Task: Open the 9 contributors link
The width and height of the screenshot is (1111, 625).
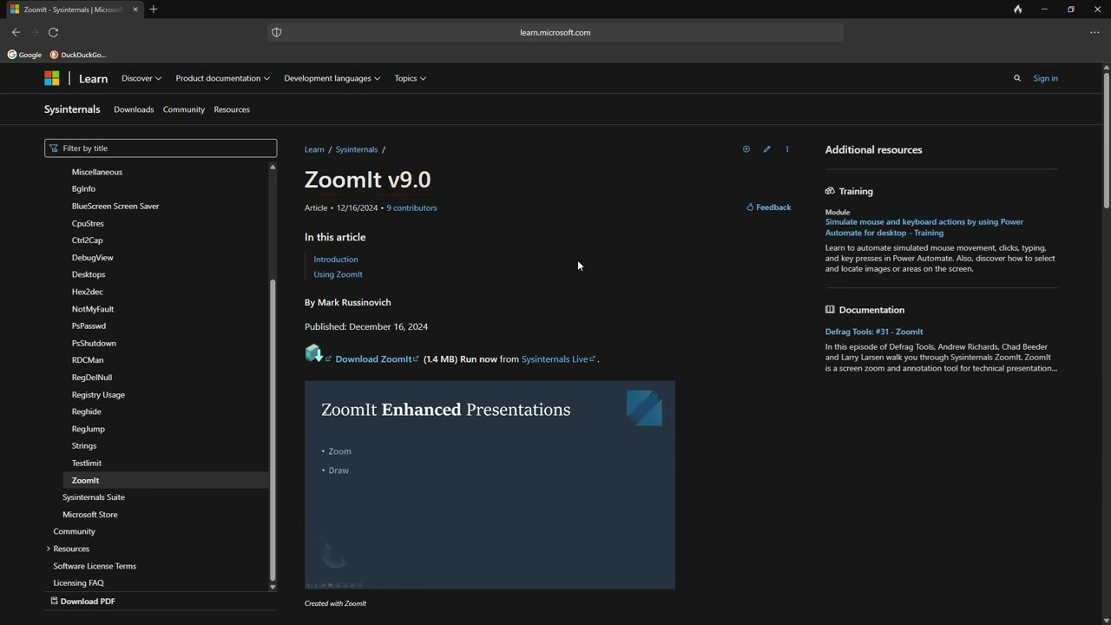Action: click(411, 207)
